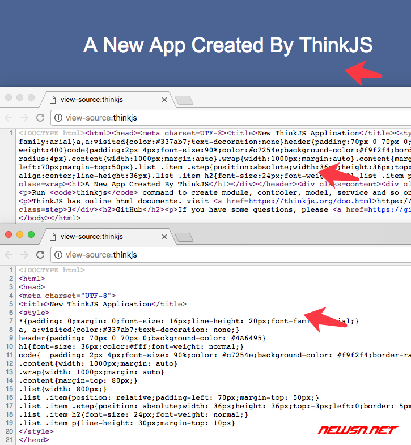Click the yellow minimize button of lower window
This screenshot has height=445, width=411.
tap(20, 234)
